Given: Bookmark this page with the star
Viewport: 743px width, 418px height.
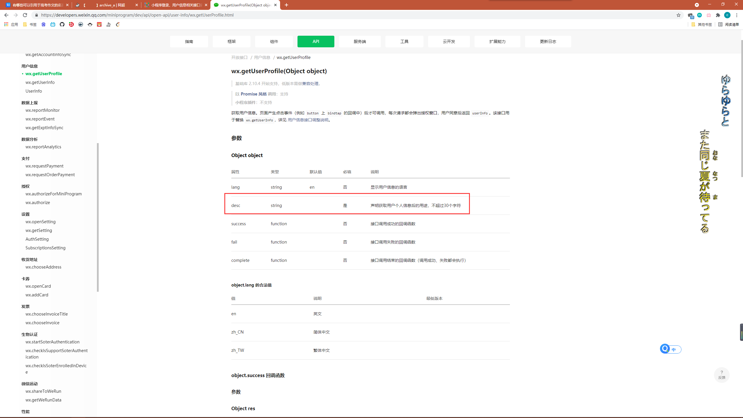Looking at the screenshot, I should pyautogui.click(x=678, y=15).
